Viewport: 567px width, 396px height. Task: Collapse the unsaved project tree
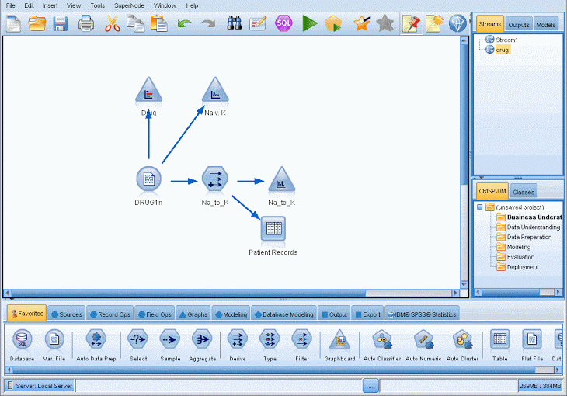pyautogui.click(x=479, y=207)
